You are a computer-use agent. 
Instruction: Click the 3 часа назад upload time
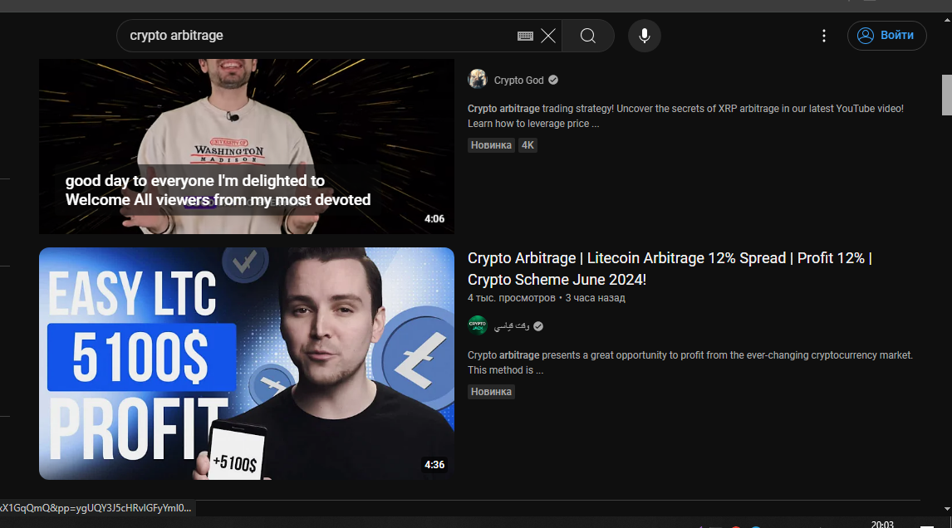click(595, 298)
